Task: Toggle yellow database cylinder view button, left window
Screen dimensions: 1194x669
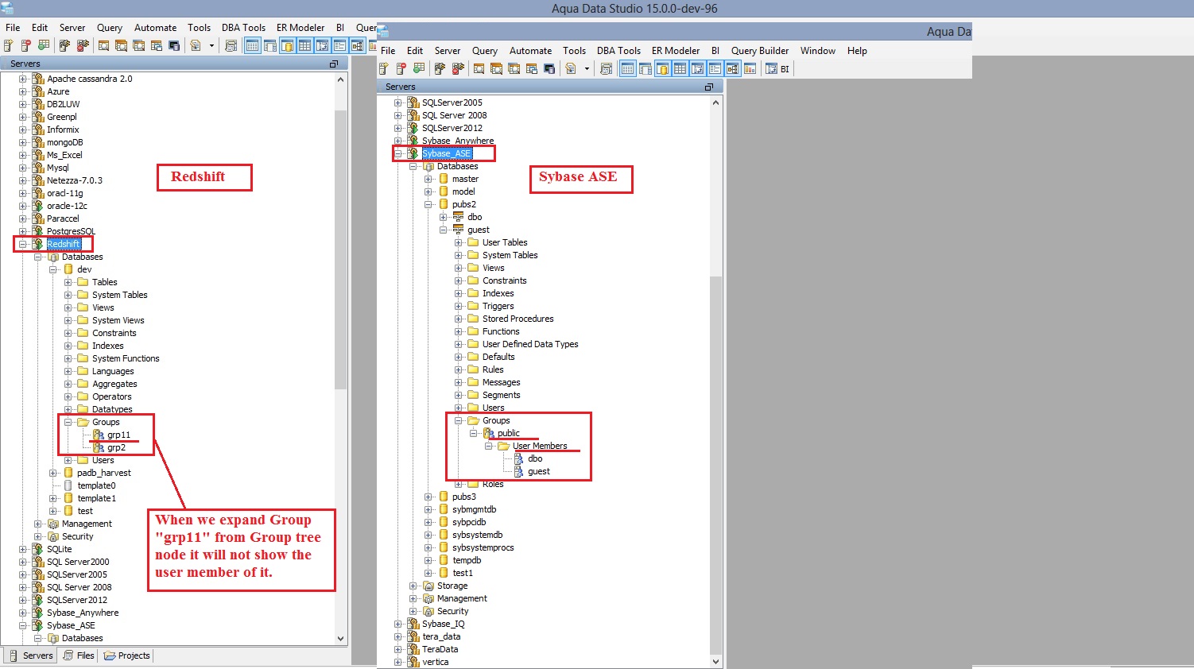Action: [x=287, y=46]
